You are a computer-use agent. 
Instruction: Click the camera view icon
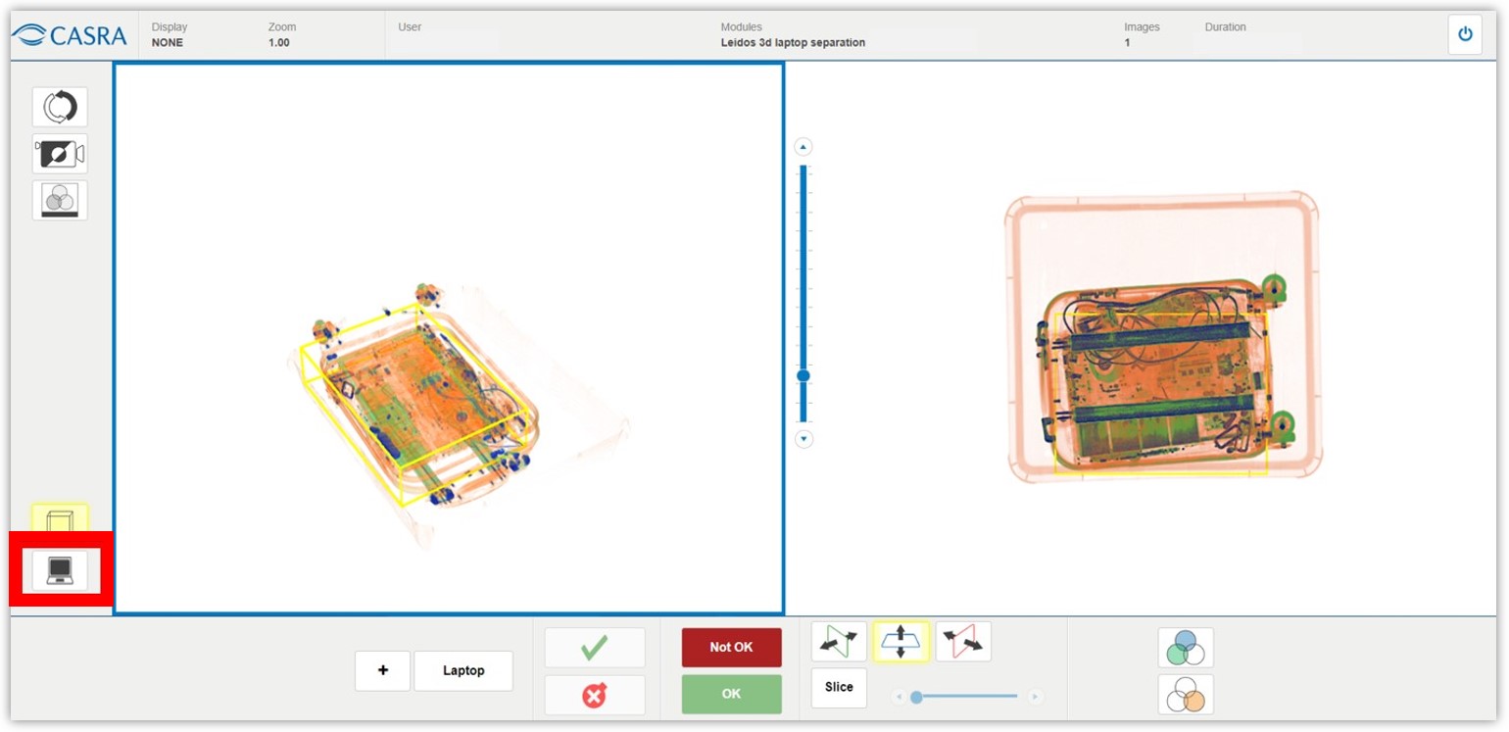pyautogui.click(x=60, y=154)
